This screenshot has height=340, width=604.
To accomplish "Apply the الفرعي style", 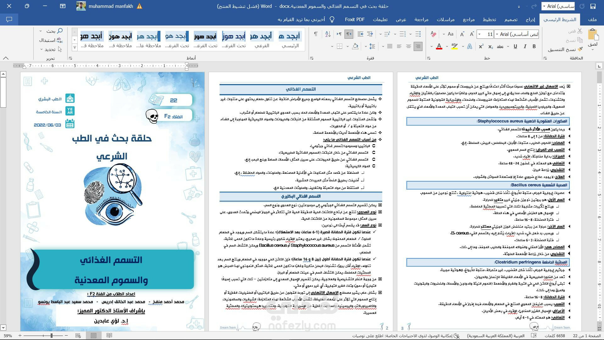I will click(262, 40).
